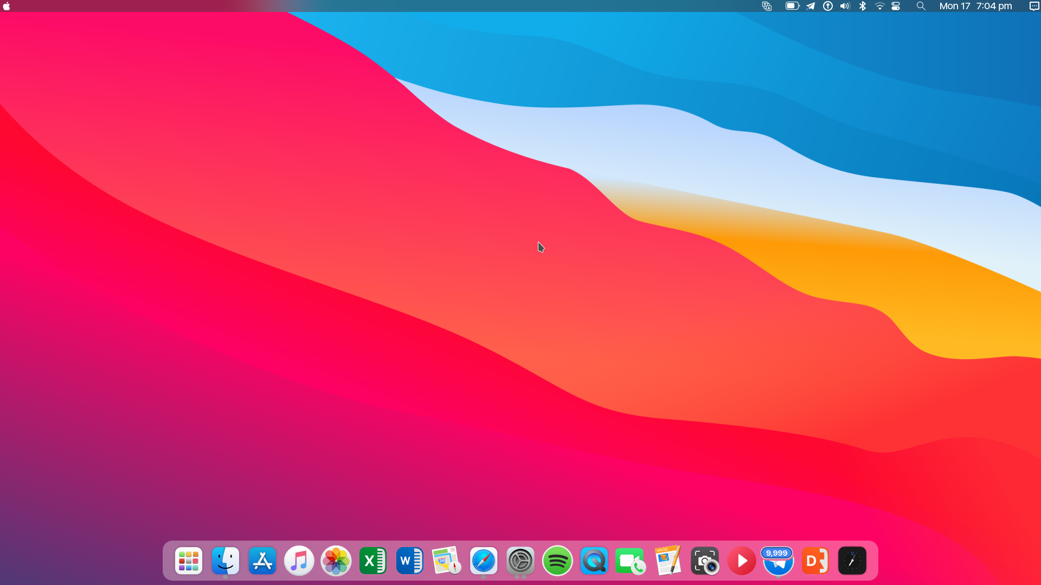Open the Apple menu
This screenshot has width=1041, height=585.
7,6
